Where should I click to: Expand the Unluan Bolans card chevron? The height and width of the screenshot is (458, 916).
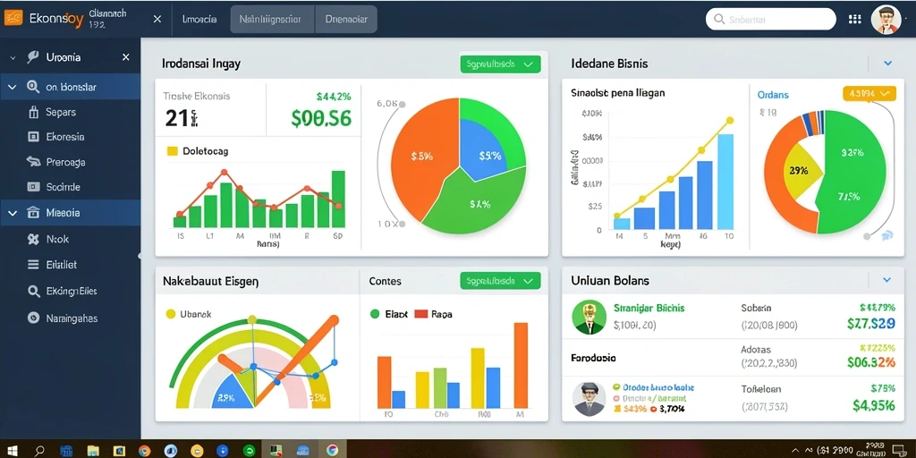886,280
